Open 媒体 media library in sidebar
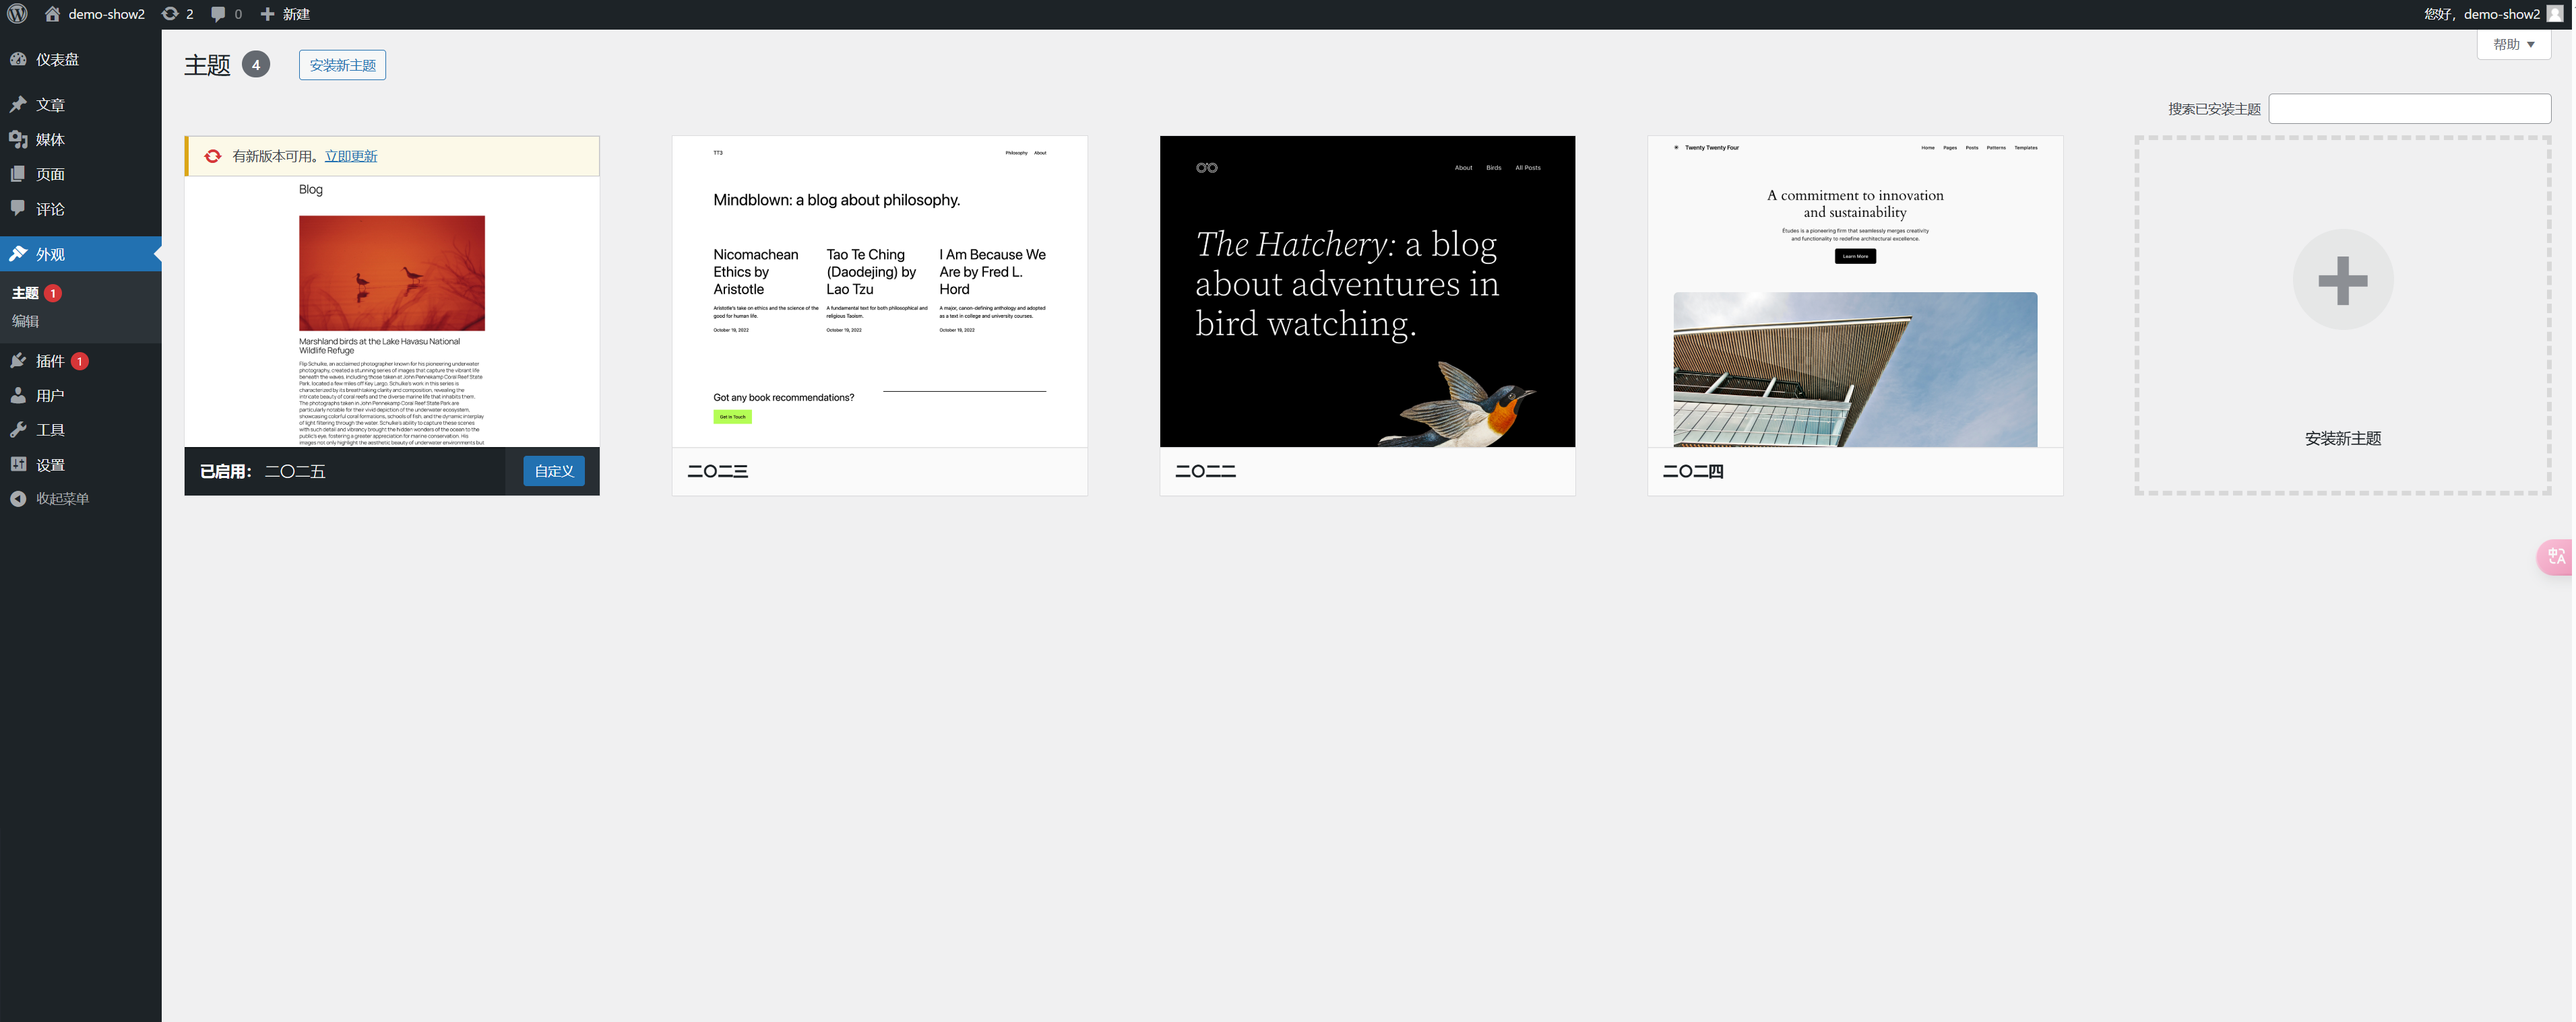2576x1022 pixels. click(x=50, y=140)
